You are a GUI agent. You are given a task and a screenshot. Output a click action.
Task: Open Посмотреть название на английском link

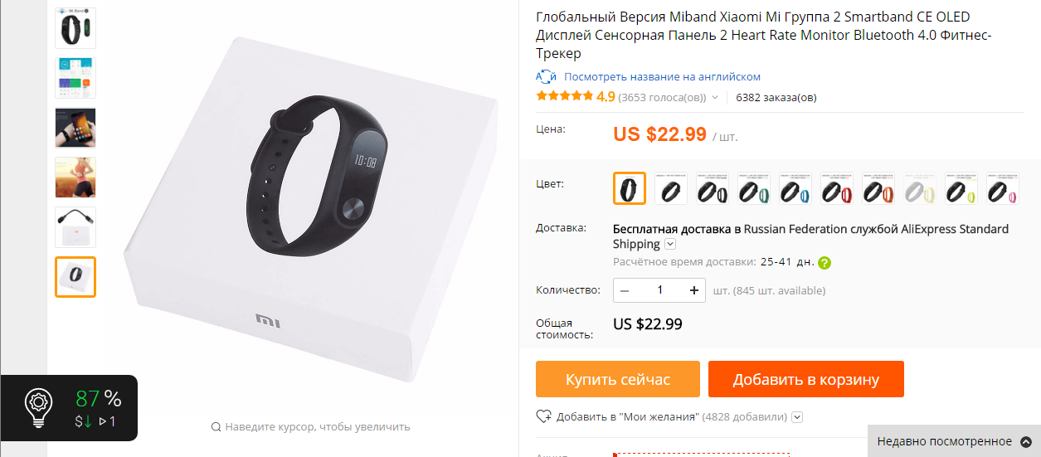662,76
